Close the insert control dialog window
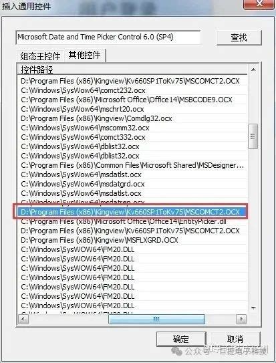Viewport: 276px width, 363px height. [259, 3]
